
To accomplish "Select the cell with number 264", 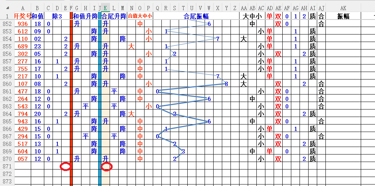I will pos(23,99).
